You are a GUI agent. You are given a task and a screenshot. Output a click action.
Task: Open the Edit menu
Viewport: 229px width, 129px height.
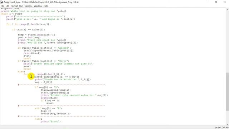(7, 6)
